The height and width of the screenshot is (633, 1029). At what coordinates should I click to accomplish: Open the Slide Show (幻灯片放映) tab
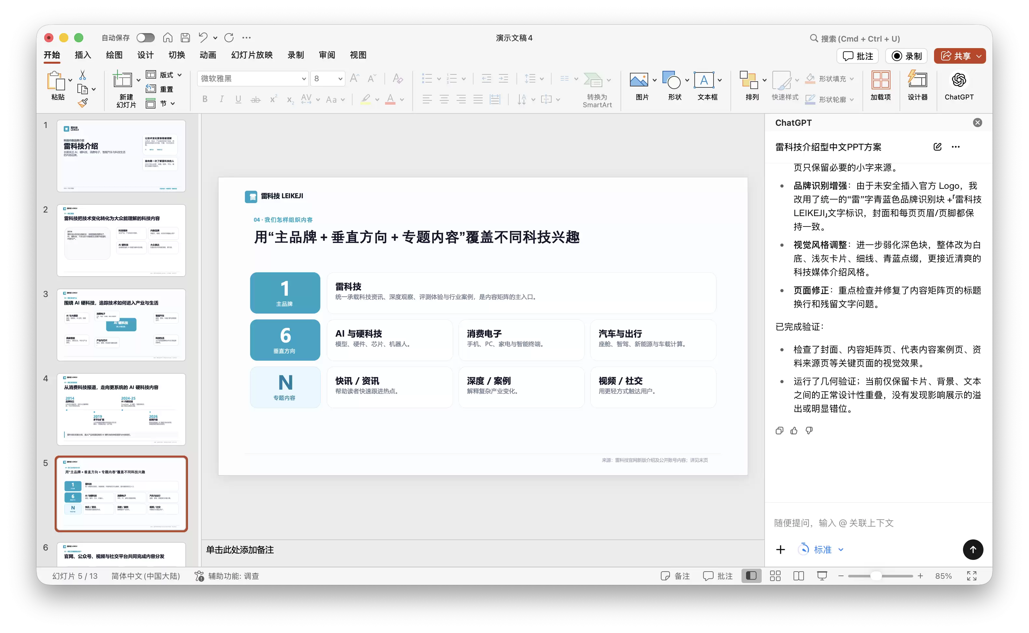click(252, 55)
